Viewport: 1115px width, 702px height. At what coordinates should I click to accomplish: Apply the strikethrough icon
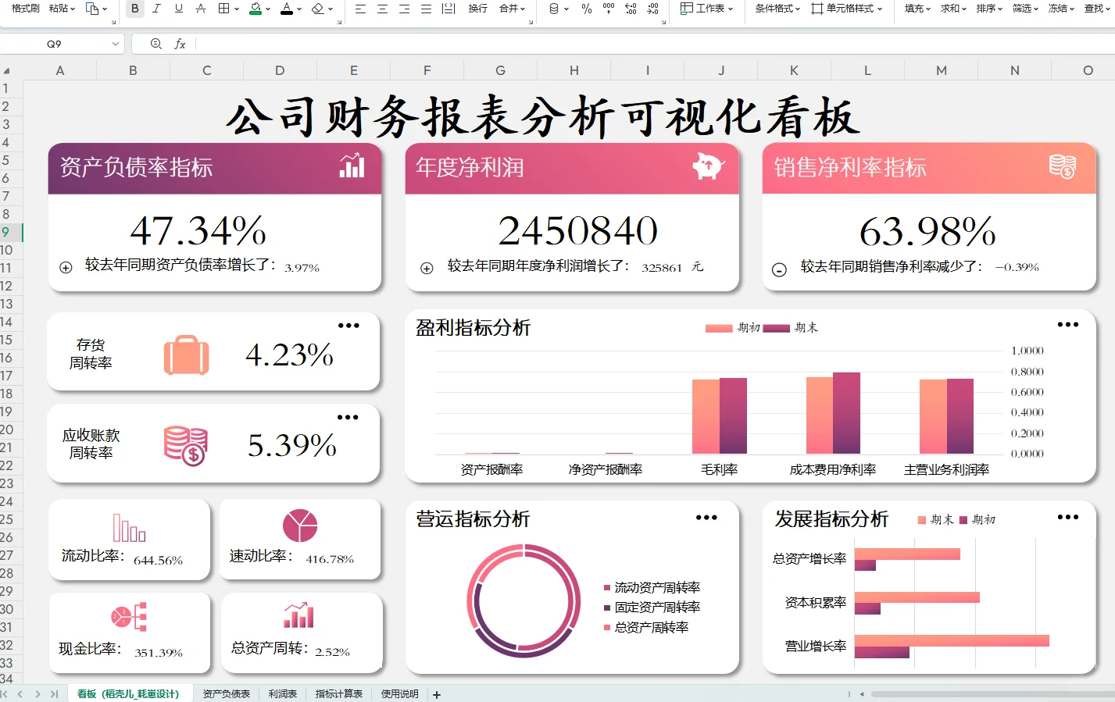[x=201, y=10]
